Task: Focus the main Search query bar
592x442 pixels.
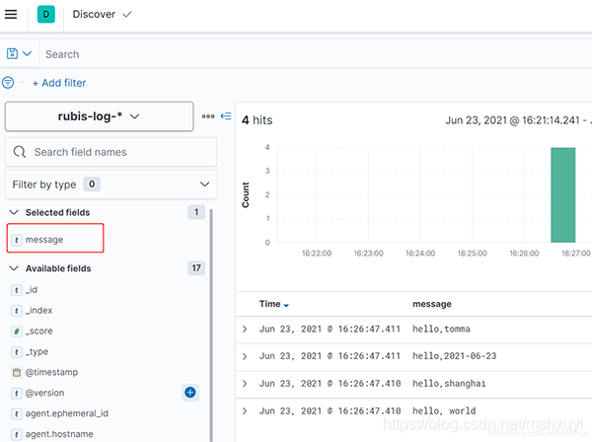Action: (x=317, y=54)
